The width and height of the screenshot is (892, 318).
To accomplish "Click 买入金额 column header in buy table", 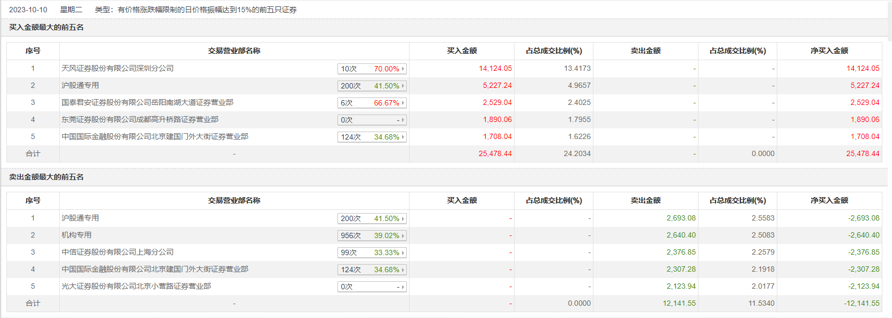I will (x=462, y=51).
